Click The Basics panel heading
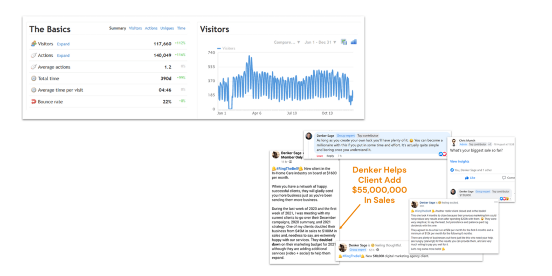 coord(50,29)
